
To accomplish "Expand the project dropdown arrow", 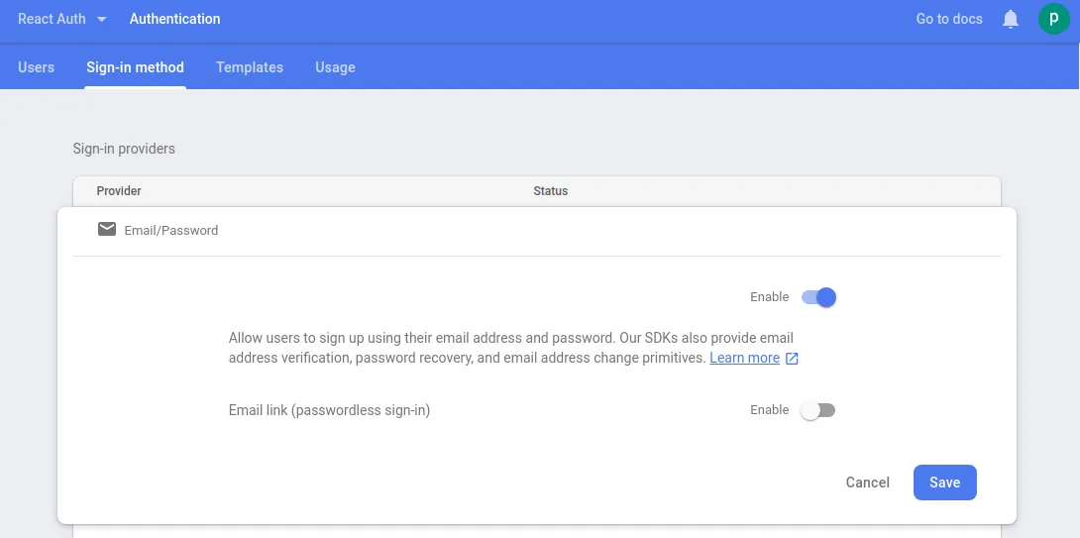I will [x=101, y=19].
